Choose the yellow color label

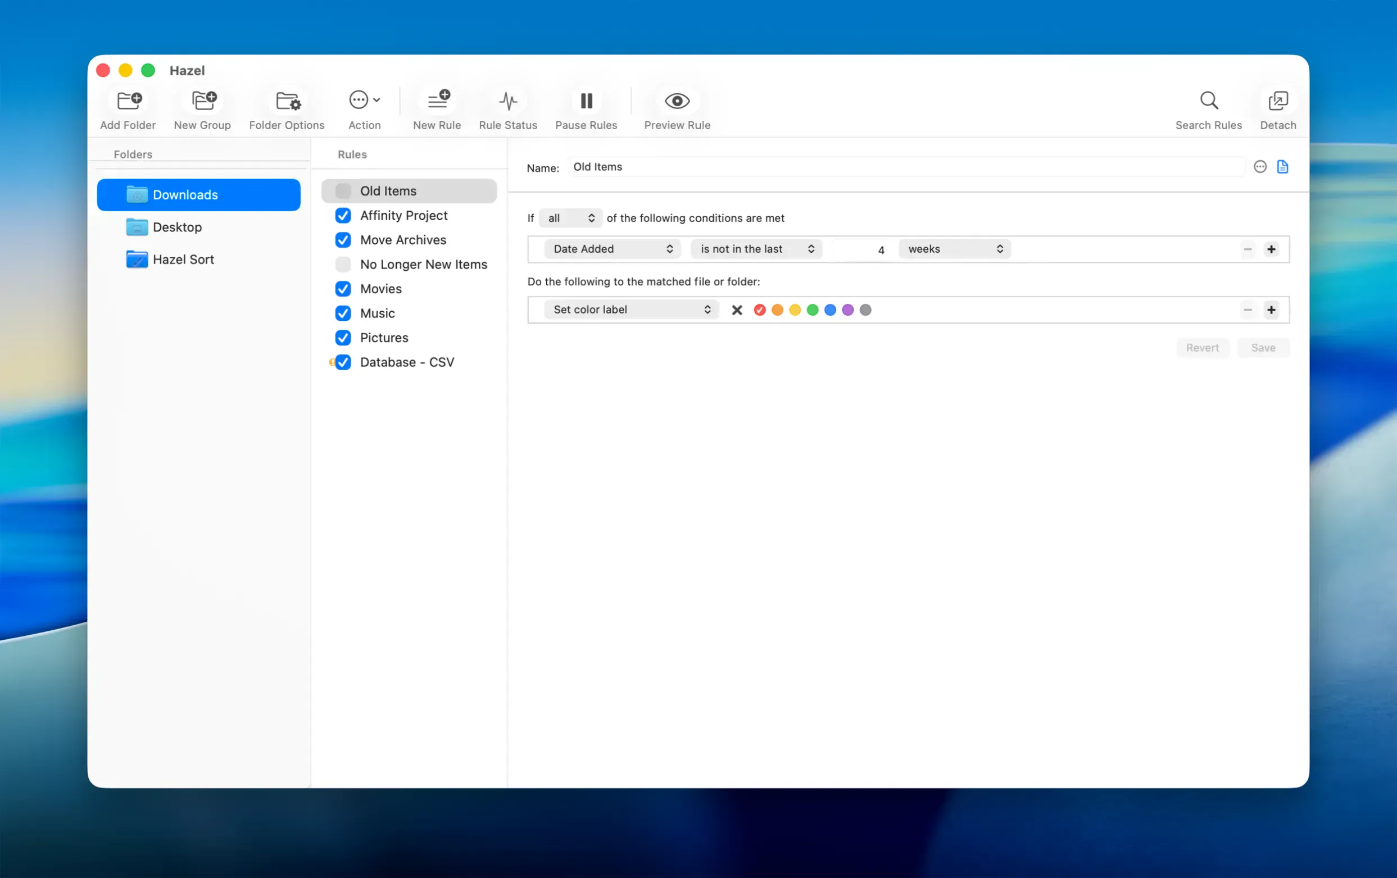[795, 310]
